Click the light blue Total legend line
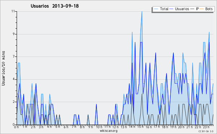The width and height of the screenshot is (217, 134). 156,9
